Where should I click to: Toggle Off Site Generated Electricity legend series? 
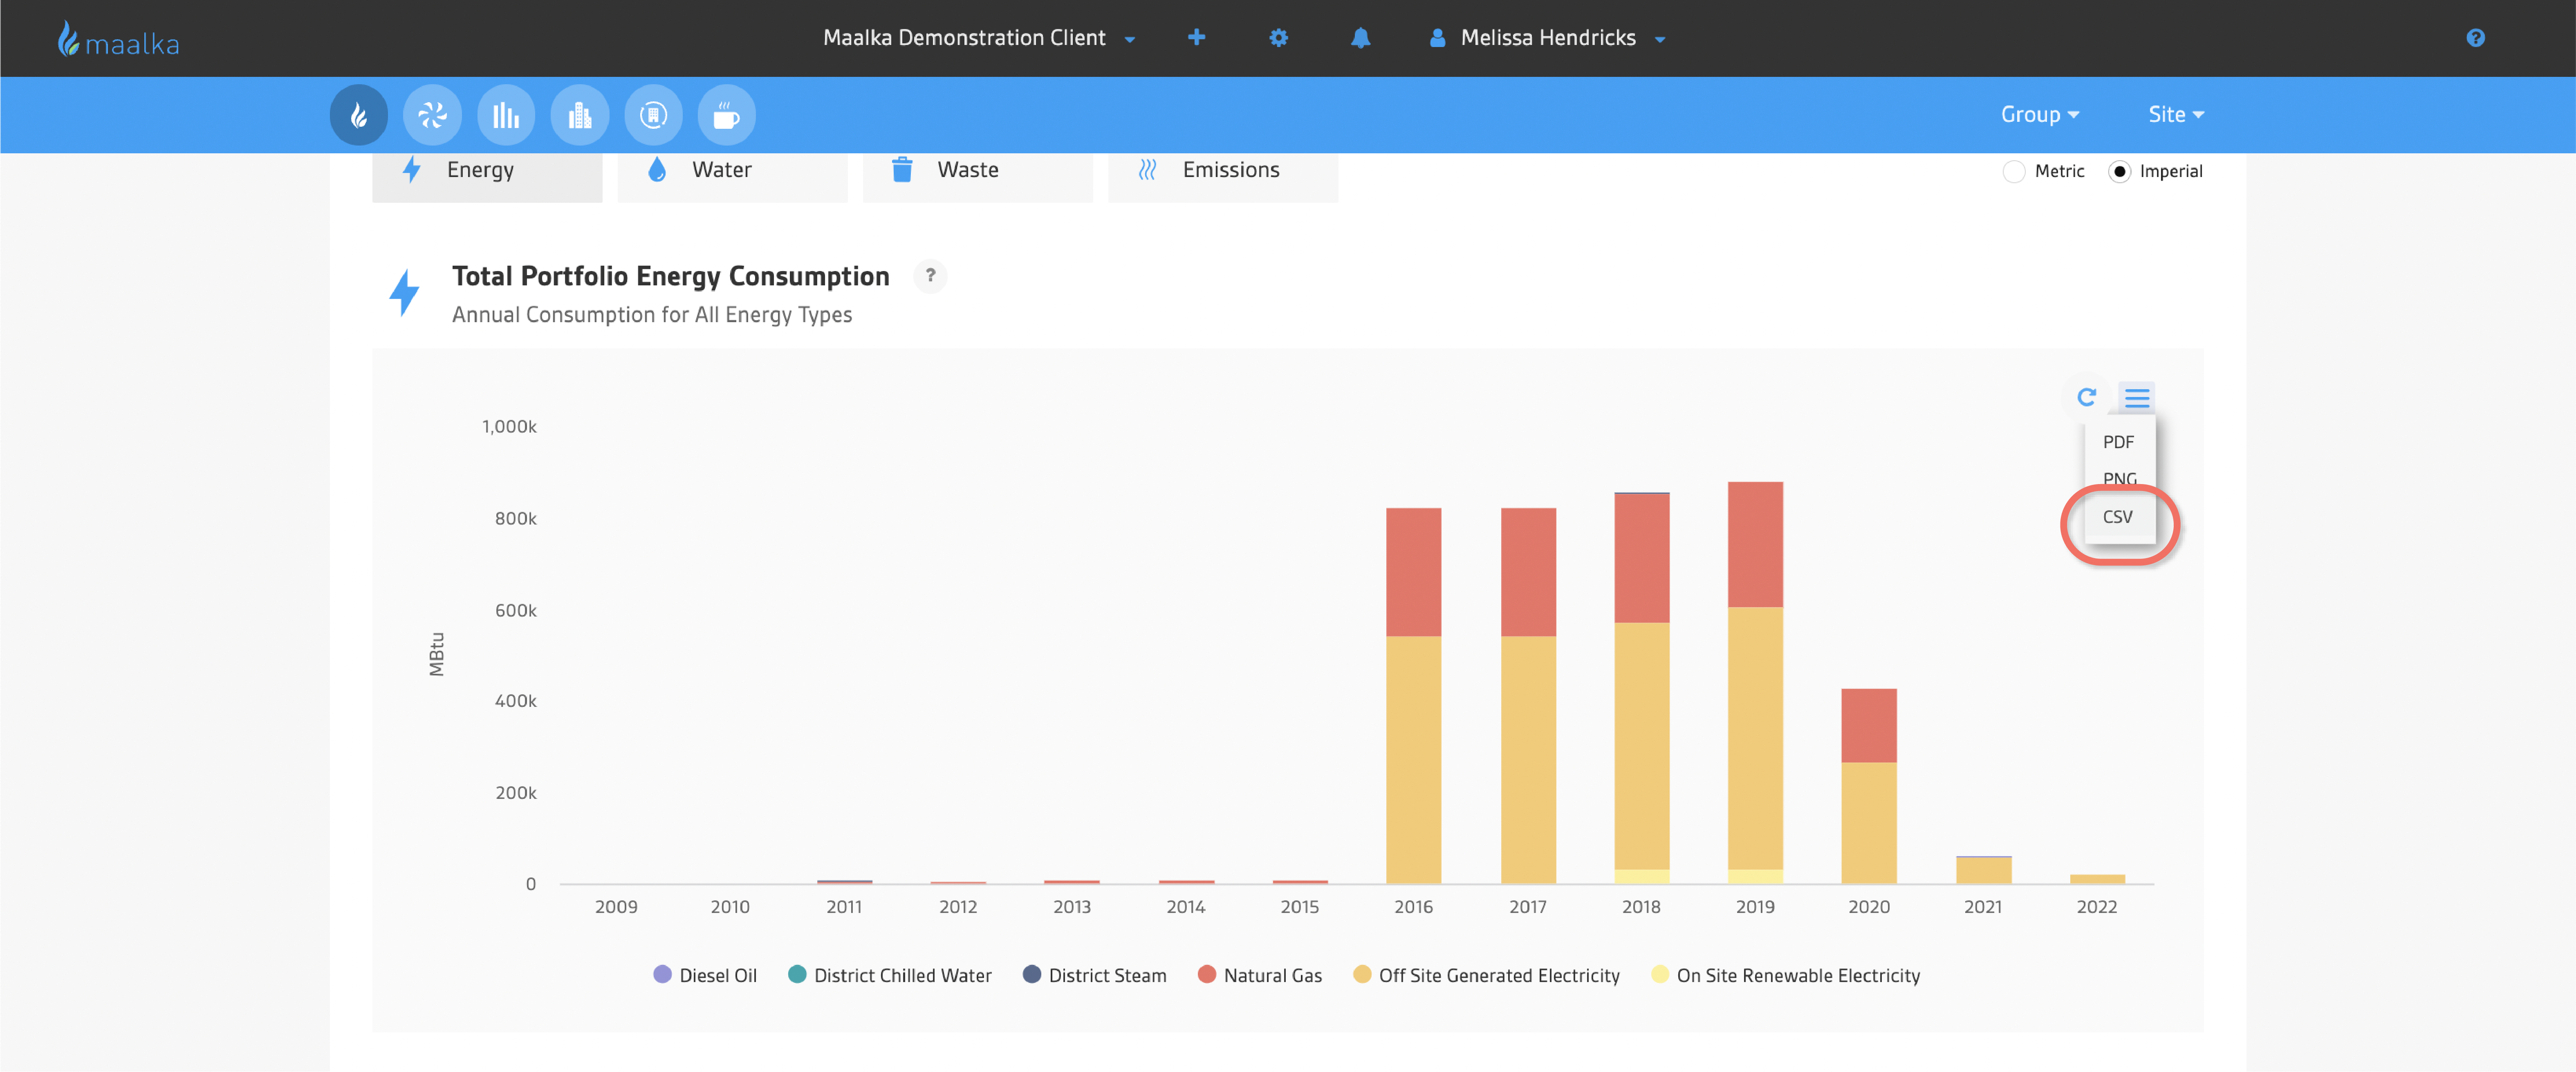click(x=1486, y=975)
